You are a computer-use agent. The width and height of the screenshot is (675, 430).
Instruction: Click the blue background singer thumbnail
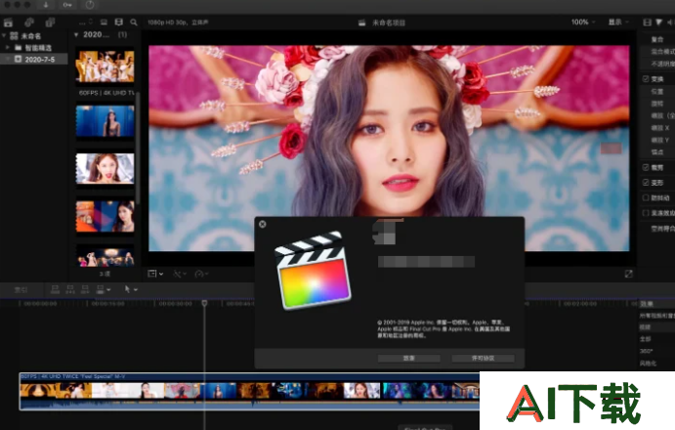coord(105,121)
